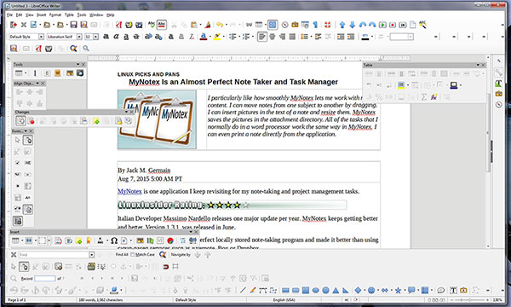Screen dimensions: 511x307
Task: Run the Spelling and Grammar check
Action: pos(152,25)
